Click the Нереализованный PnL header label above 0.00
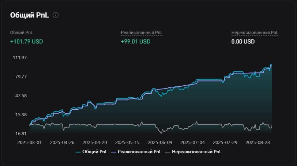Viewport: 297px width, 166px height. coord(255,33)
